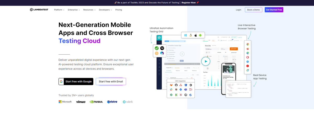Click the Chrome browser icon in browser list
Image resolution: width=314 pixels, height=115 pixels.
248,44
